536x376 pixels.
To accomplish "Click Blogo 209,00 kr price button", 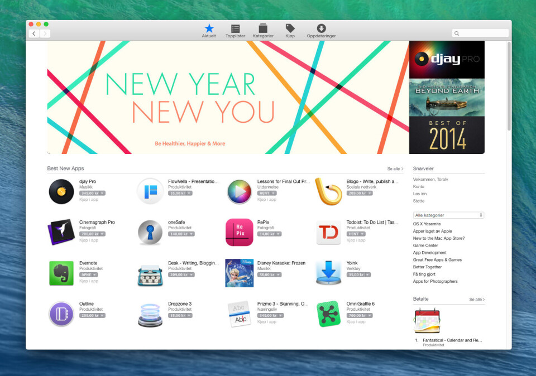I will [x=360, y=193].
